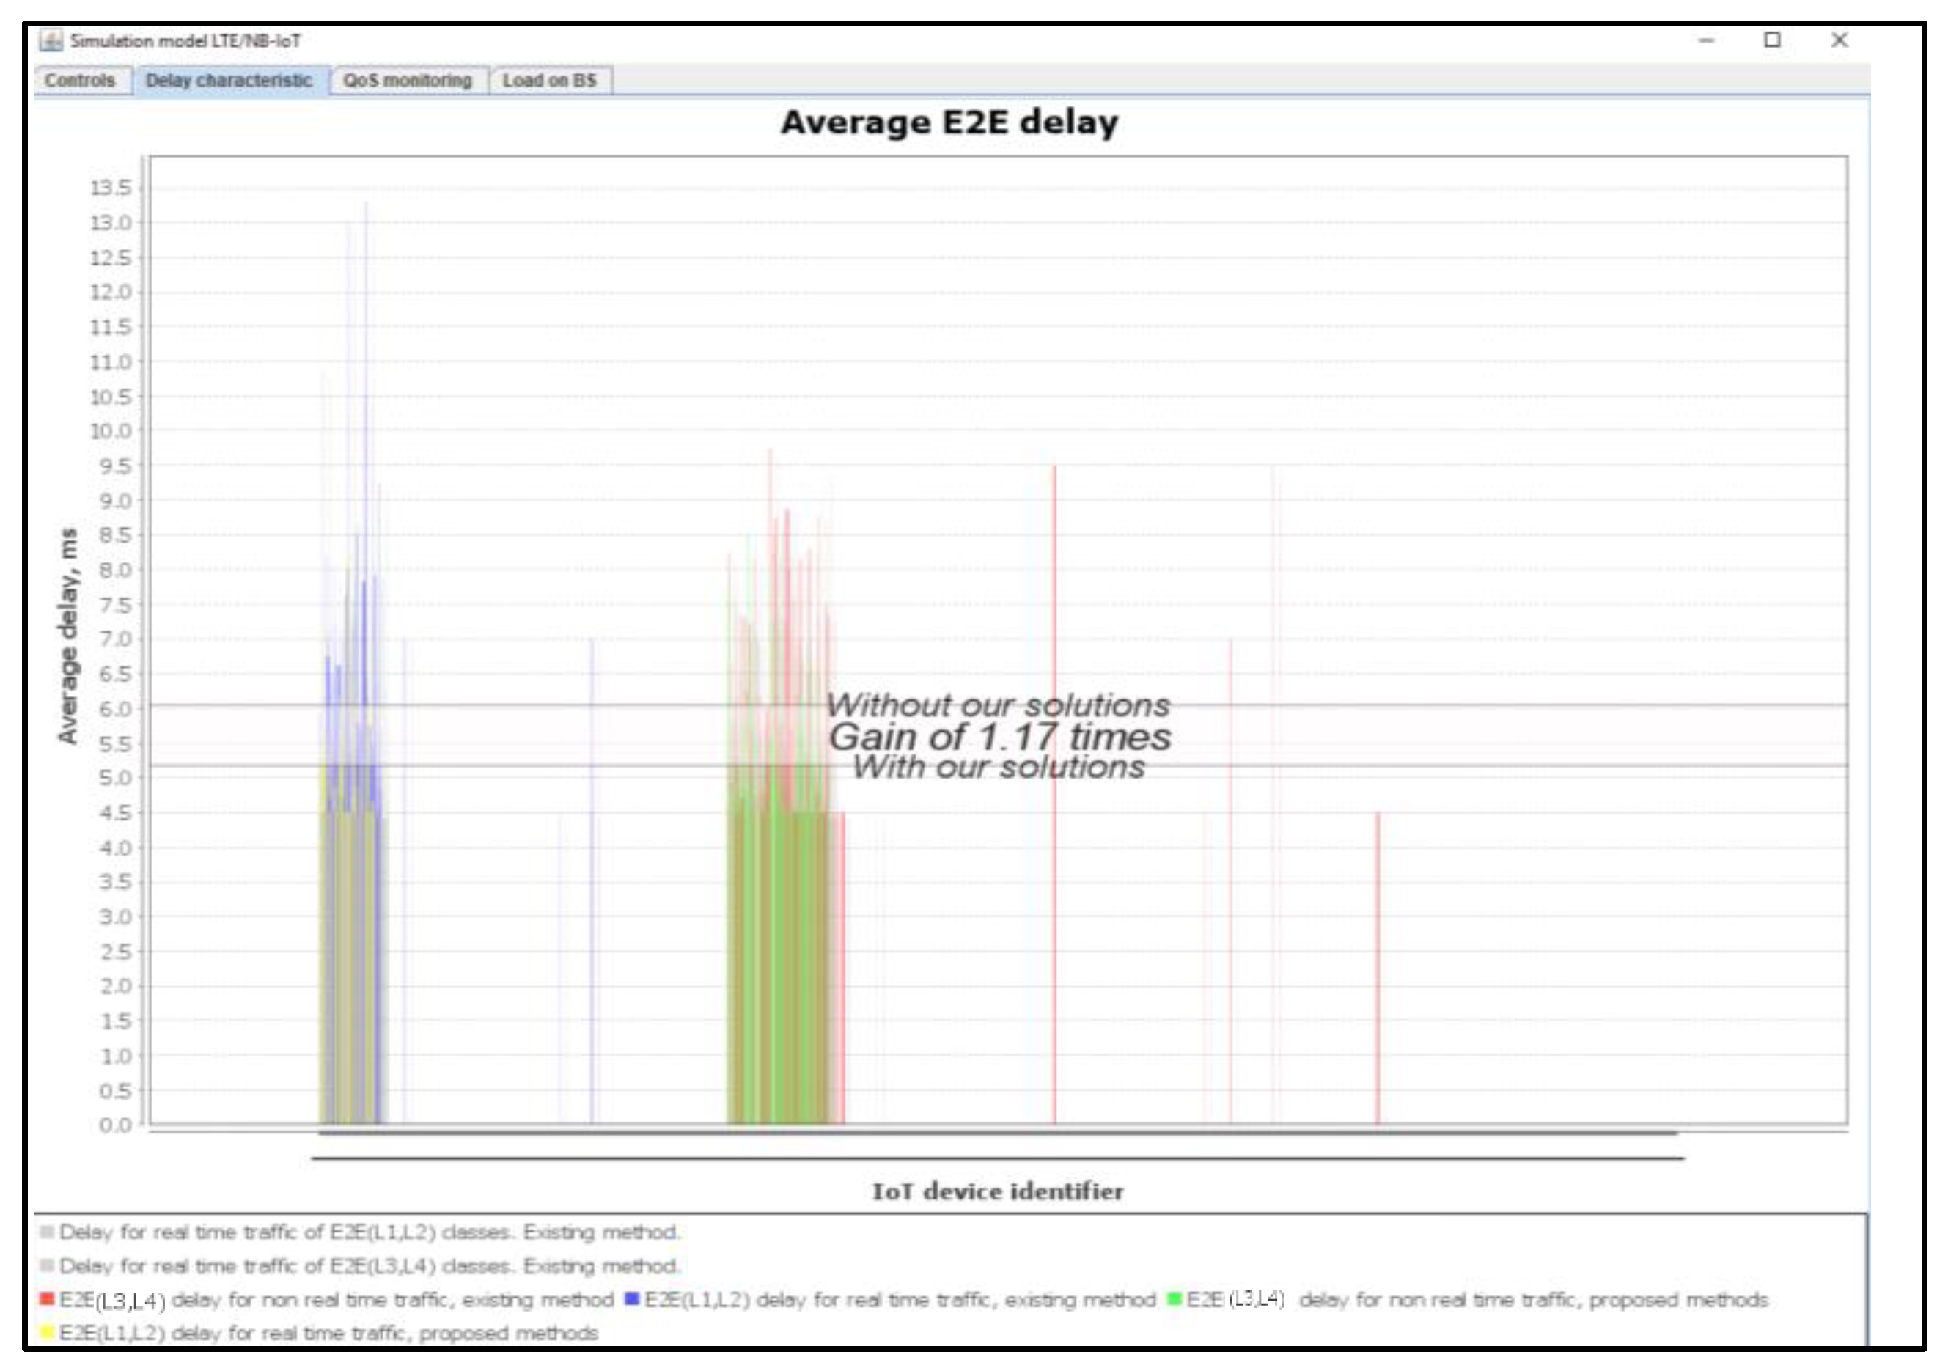
Task: Maximize the Simulation model window
Action: 1772,40
